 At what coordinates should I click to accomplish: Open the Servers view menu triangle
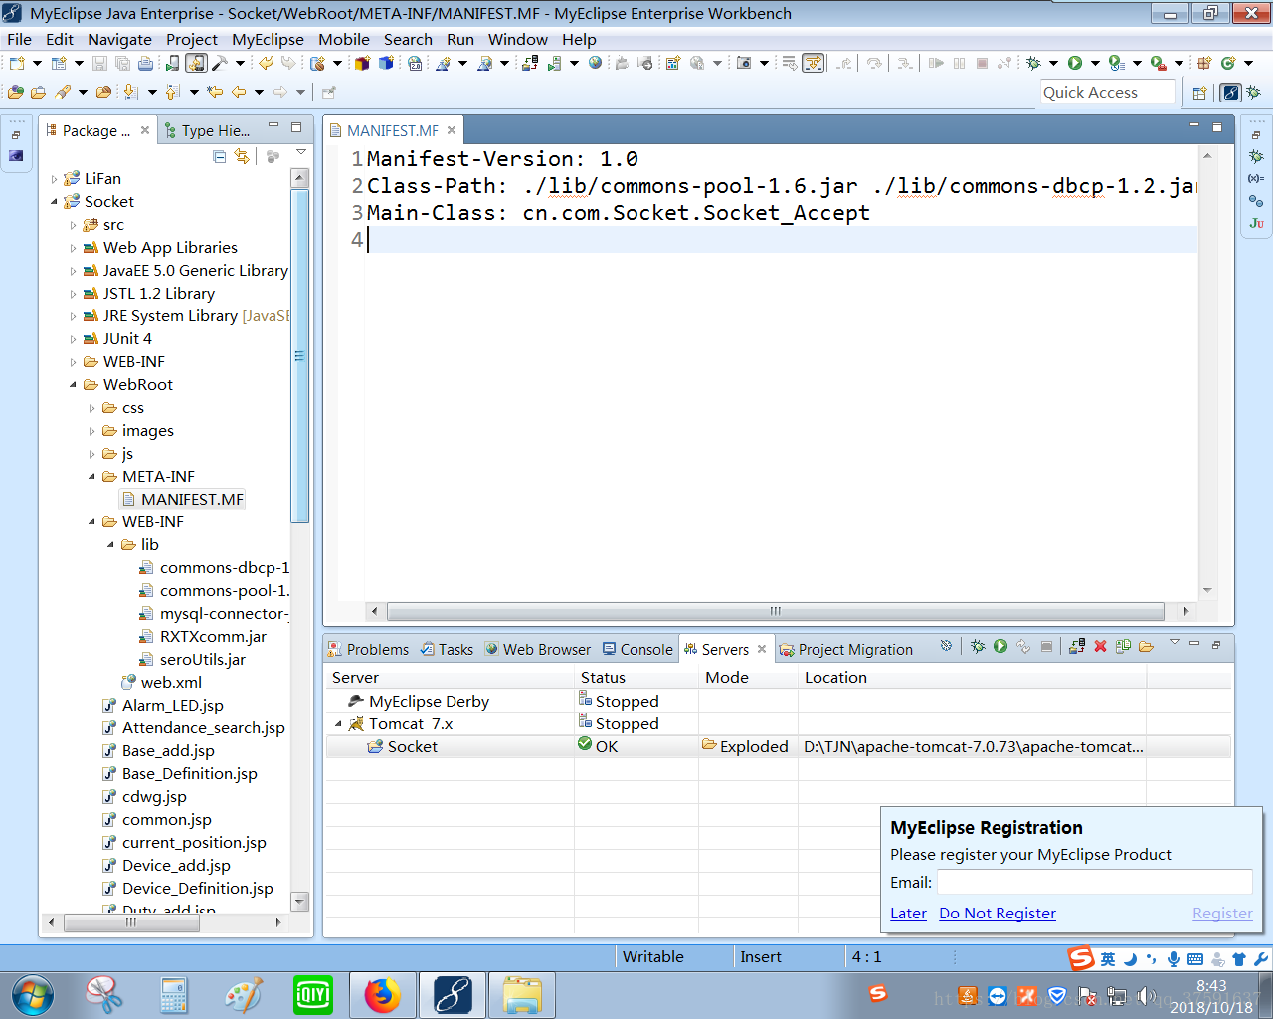(x=1174, y=643)
